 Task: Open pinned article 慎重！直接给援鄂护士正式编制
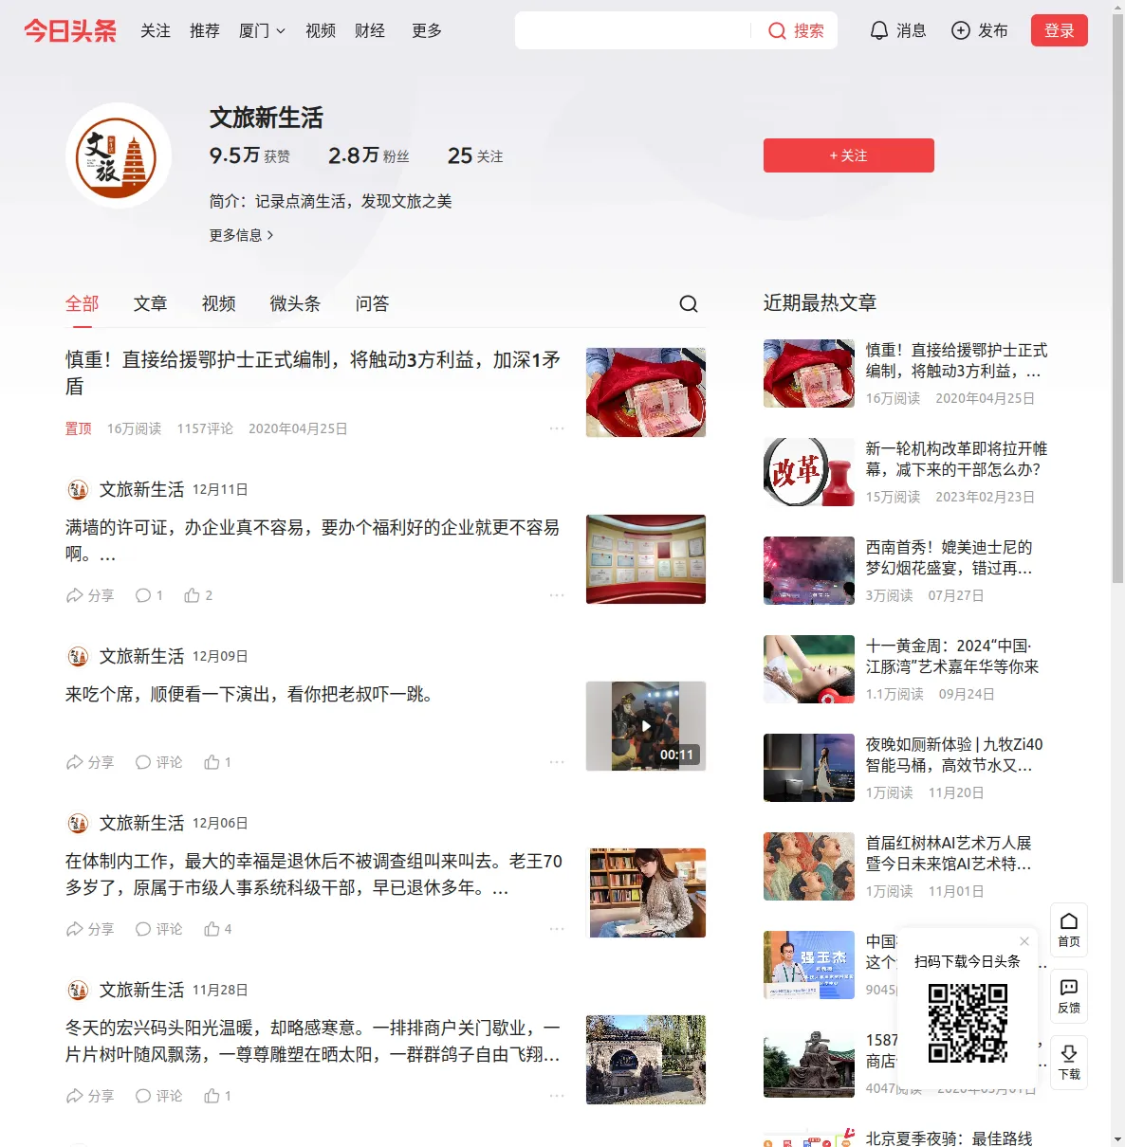click(314, 373)
